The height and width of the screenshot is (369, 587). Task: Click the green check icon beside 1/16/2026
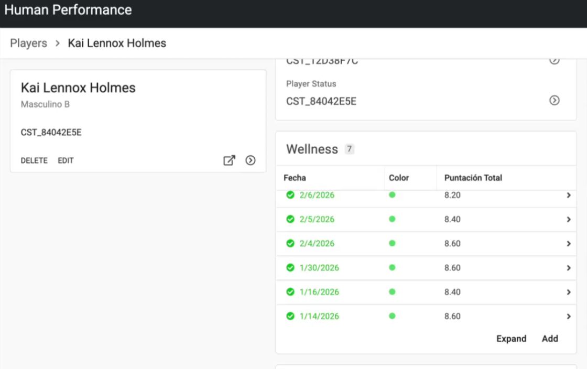pyautogui.click(x=290, y=292)
